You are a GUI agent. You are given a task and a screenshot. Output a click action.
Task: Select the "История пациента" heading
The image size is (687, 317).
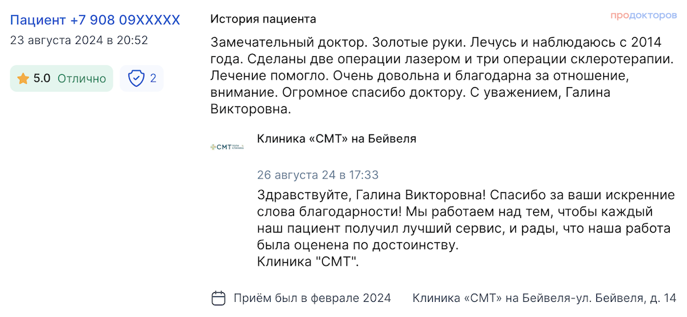263,19
